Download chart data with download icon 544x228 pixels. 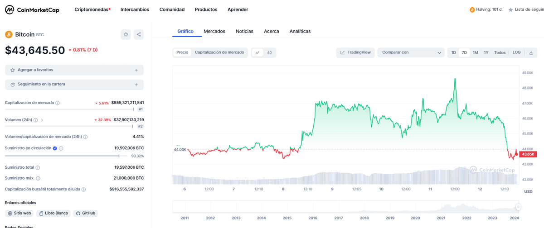tap(531, 52)
